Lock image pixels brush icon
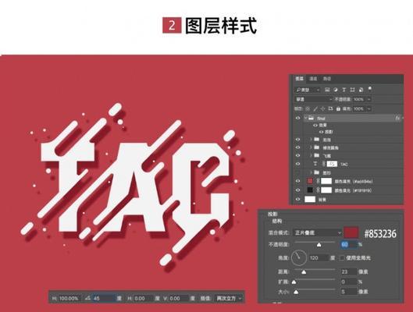Screen dimensions: 413x312 (315, 108)
